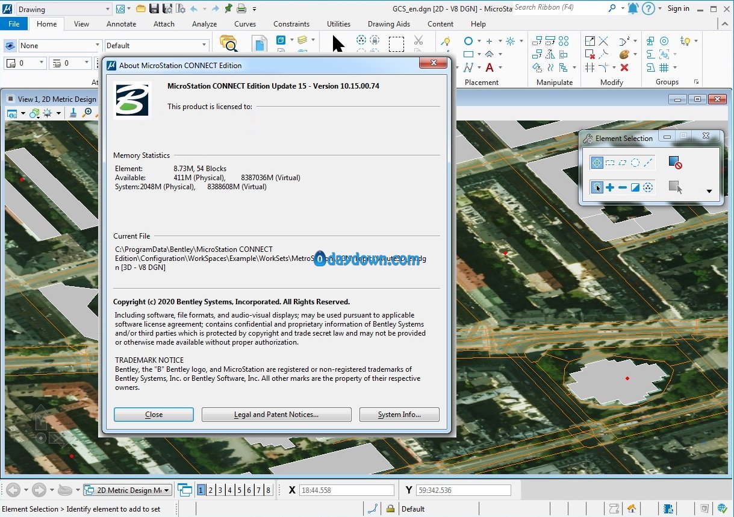This screenshot has width=734, height=517.
Task: Open Explorer with the folder-magnifier icon
Action: click(x=229, y=44)
